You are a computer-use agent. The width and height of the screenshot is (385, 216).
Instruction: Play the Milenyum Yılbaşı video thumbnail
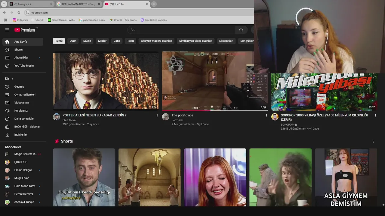[x=324, y=92]
